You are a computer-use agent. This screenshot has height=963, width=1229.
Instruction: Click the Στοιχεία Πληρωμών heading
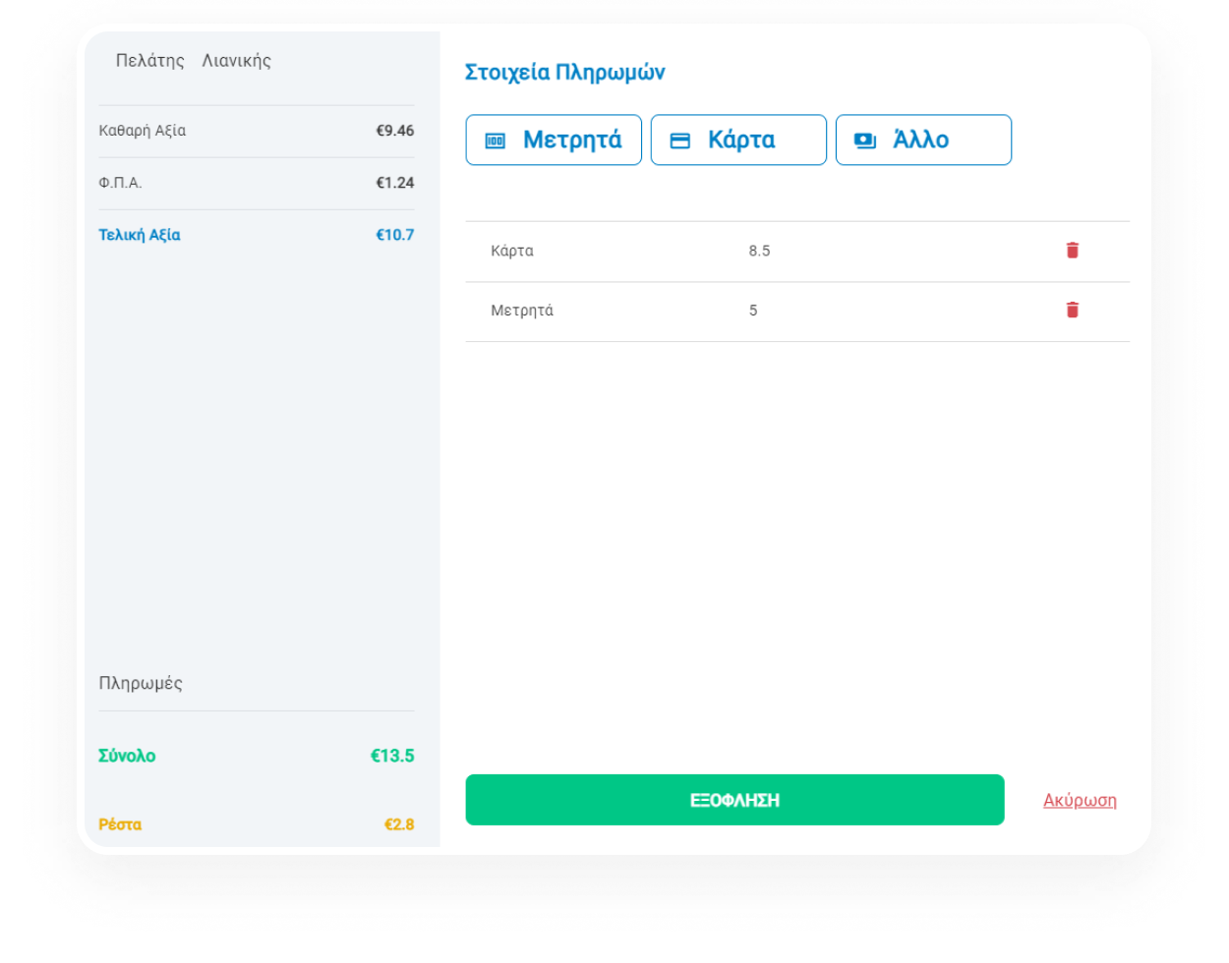click(564, 73)
